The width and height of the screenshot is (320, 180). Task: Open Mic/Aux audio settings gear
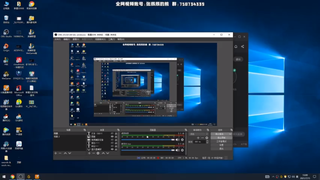182,150
